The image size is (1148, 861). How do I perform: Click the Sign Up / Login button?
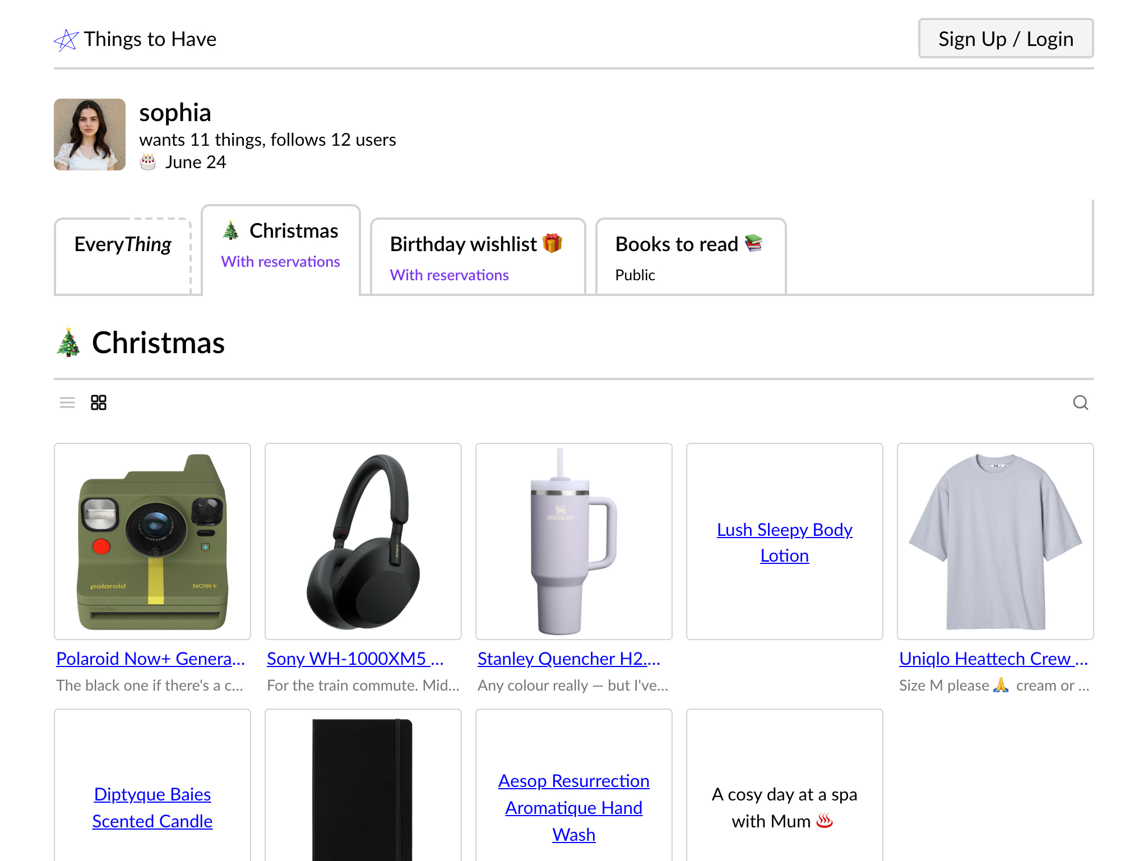[x=1006, y=39]
